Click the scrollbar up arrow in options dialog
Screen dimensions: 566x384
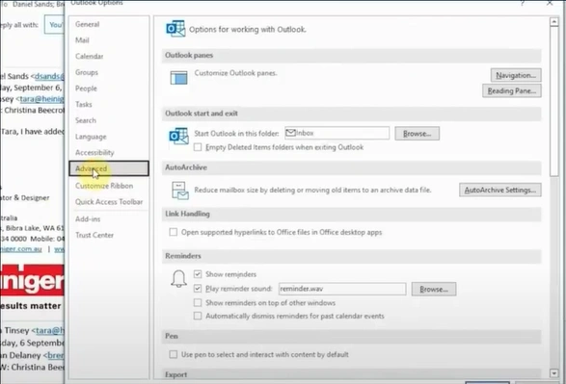point(554,22)
